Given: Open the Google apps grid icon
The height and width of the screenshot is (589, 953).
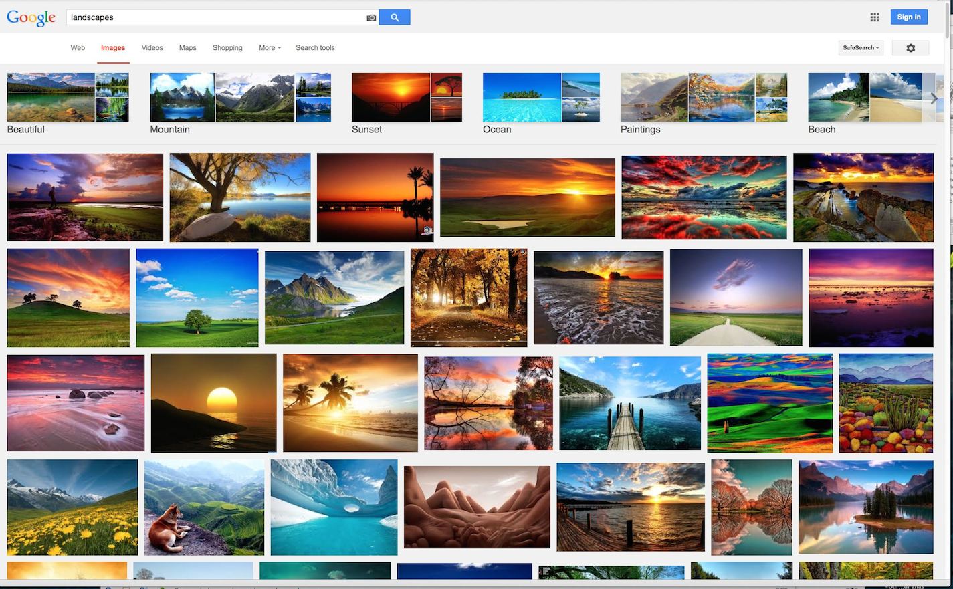Looking at the screenshot, I should [x=875, y=17].
